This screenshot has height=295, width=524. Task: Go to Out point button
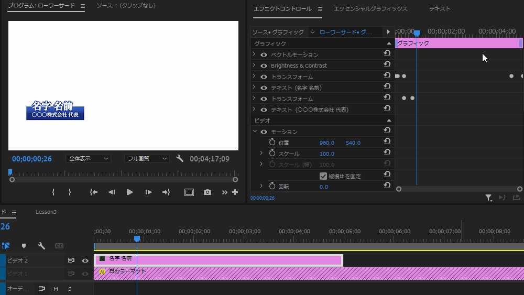point(166,192)
